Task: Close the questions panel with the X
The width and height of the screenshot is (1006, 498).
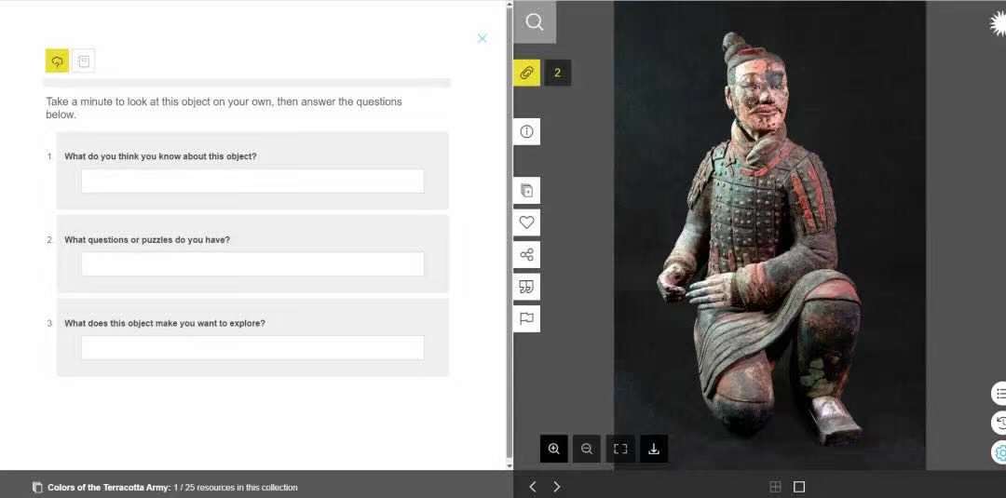Action: point(483,38)
